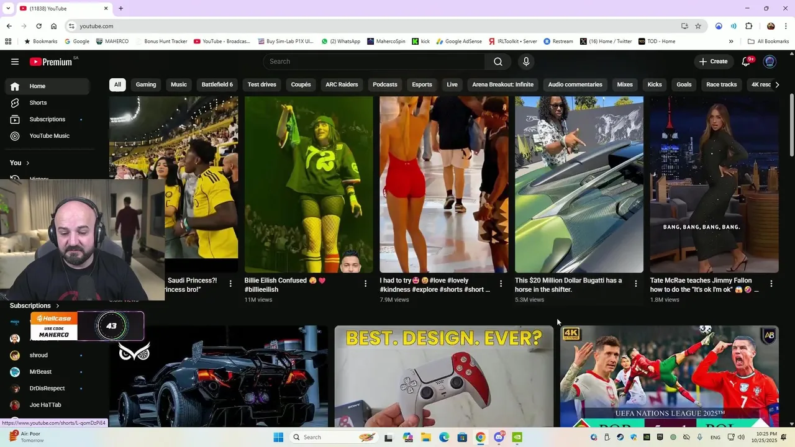Open Microsoft Edge from the taskbar
This screenshot has height=447, width=795.
(x=444, y=437)
